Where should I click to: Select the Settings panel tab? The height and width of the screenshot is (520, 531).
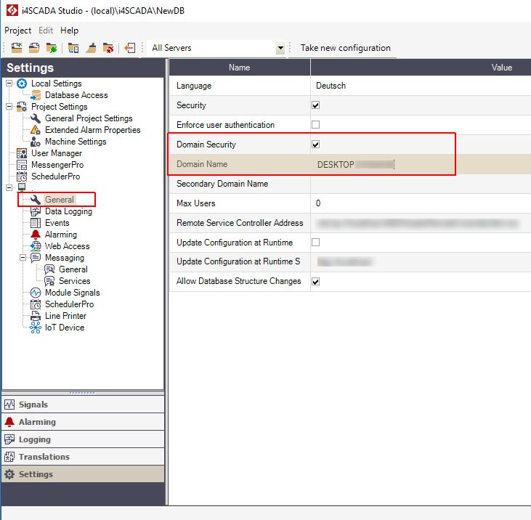pyautogui.click(x=83, y=474)
